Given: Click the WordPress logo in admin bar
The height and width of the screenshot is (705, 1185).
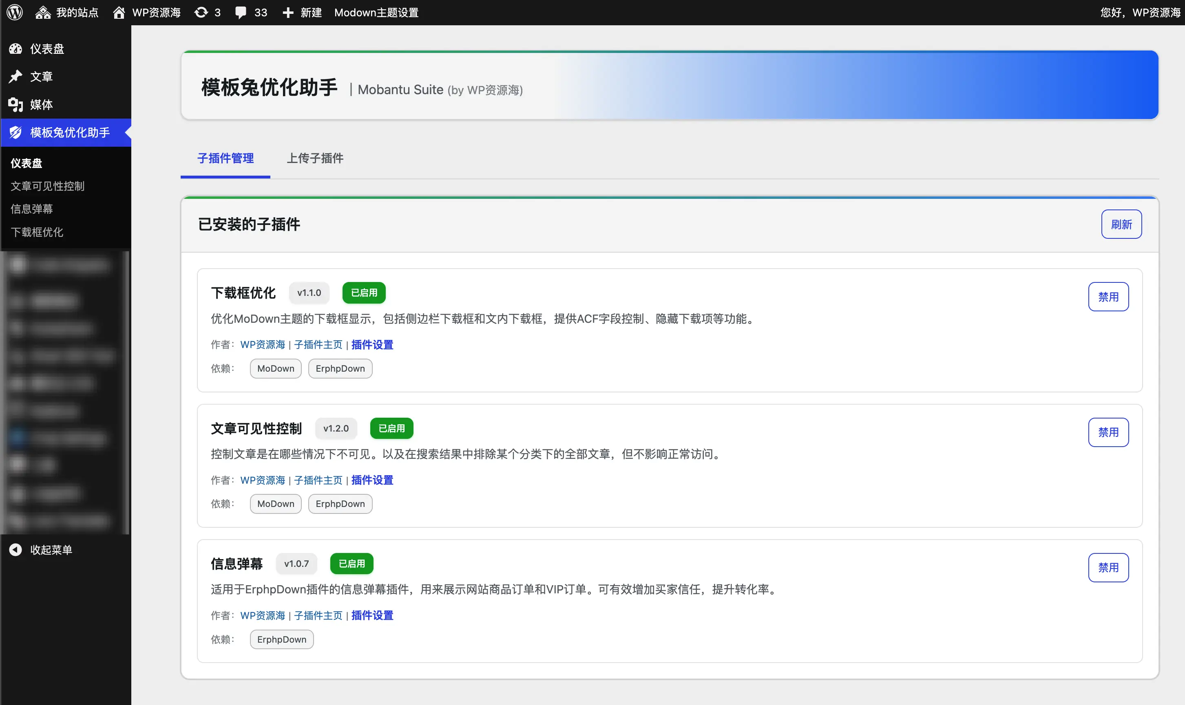Looking at the screenshot, I should click(x=14, y=12).
